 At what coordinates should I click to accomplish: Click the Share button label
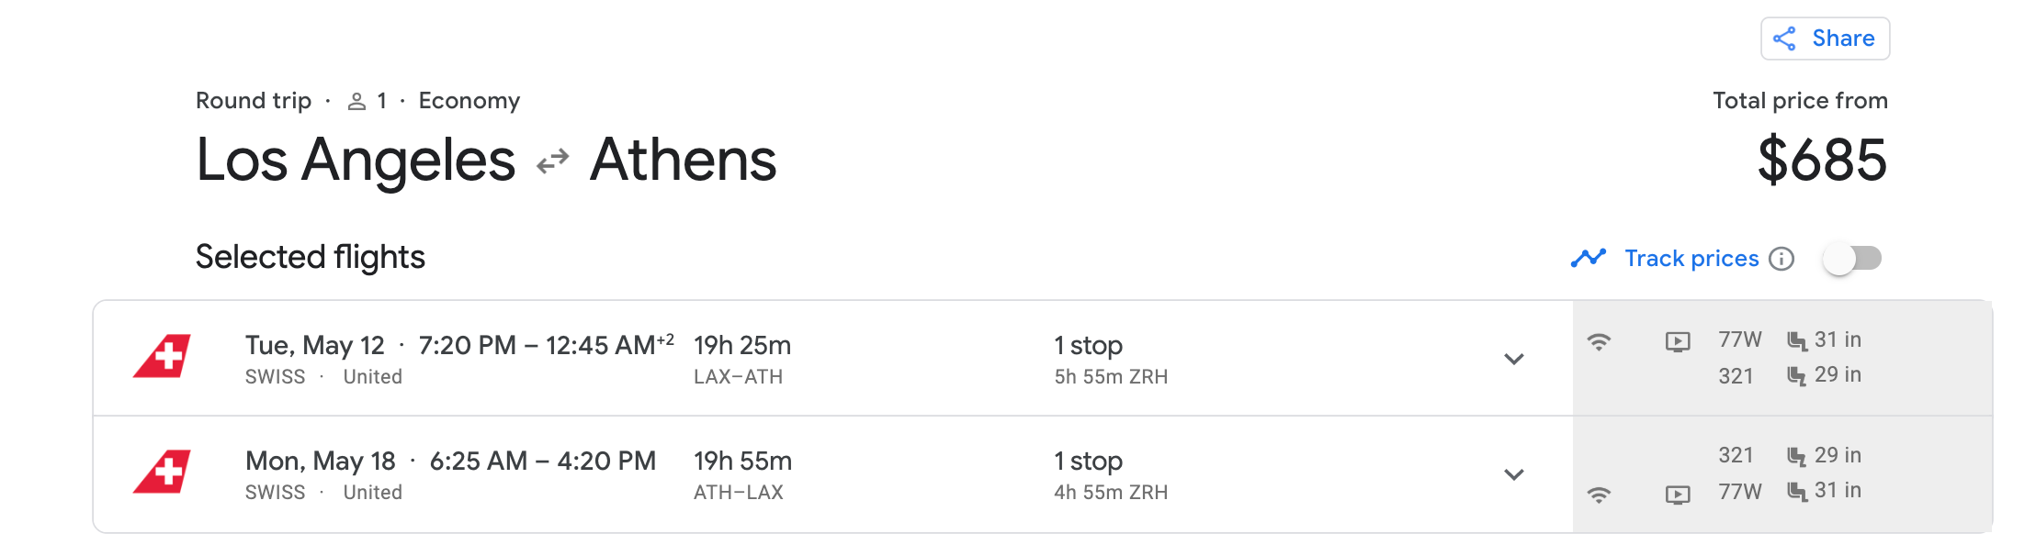tap(1842, 39)
